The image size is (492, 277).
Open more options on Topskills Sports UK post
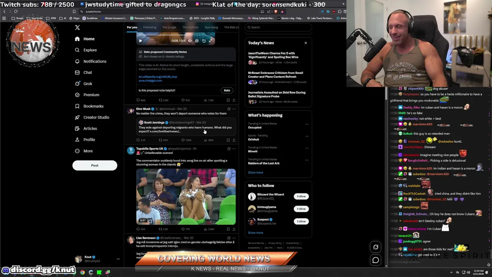point(234,149)
